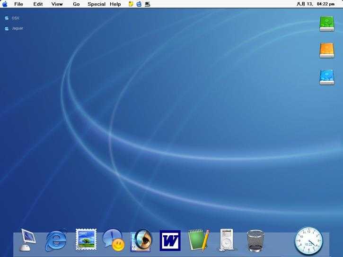Select the blue hard drive icon
The width and height of the screenshot is (343, 257).
[327, 77]
